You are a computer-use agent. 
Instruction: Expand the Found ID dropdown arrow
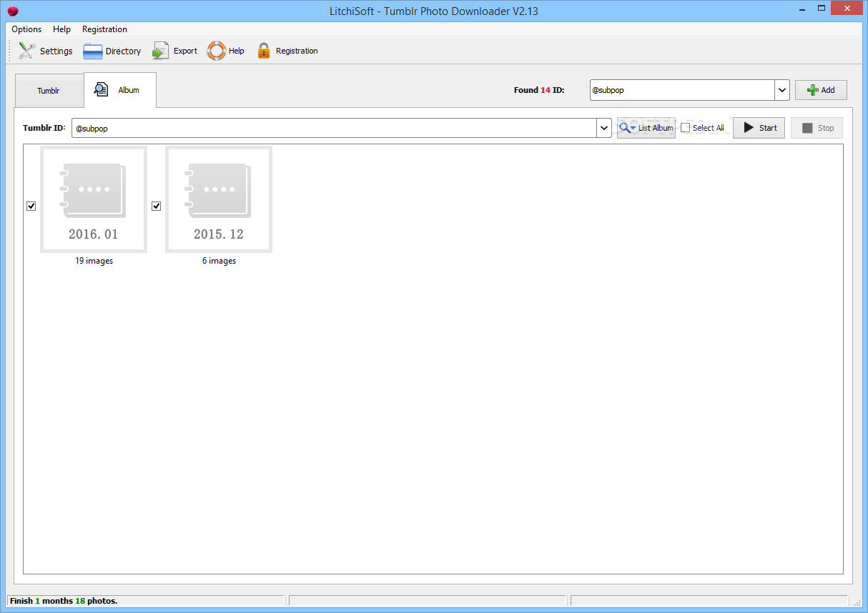pos(781,90)
